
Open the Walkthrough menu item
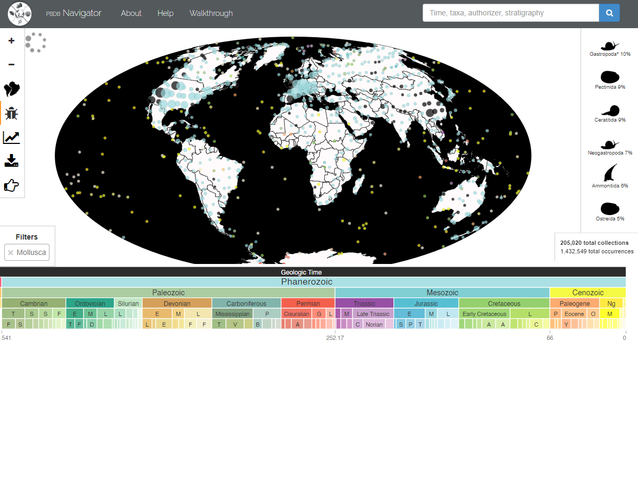(211, 13)
